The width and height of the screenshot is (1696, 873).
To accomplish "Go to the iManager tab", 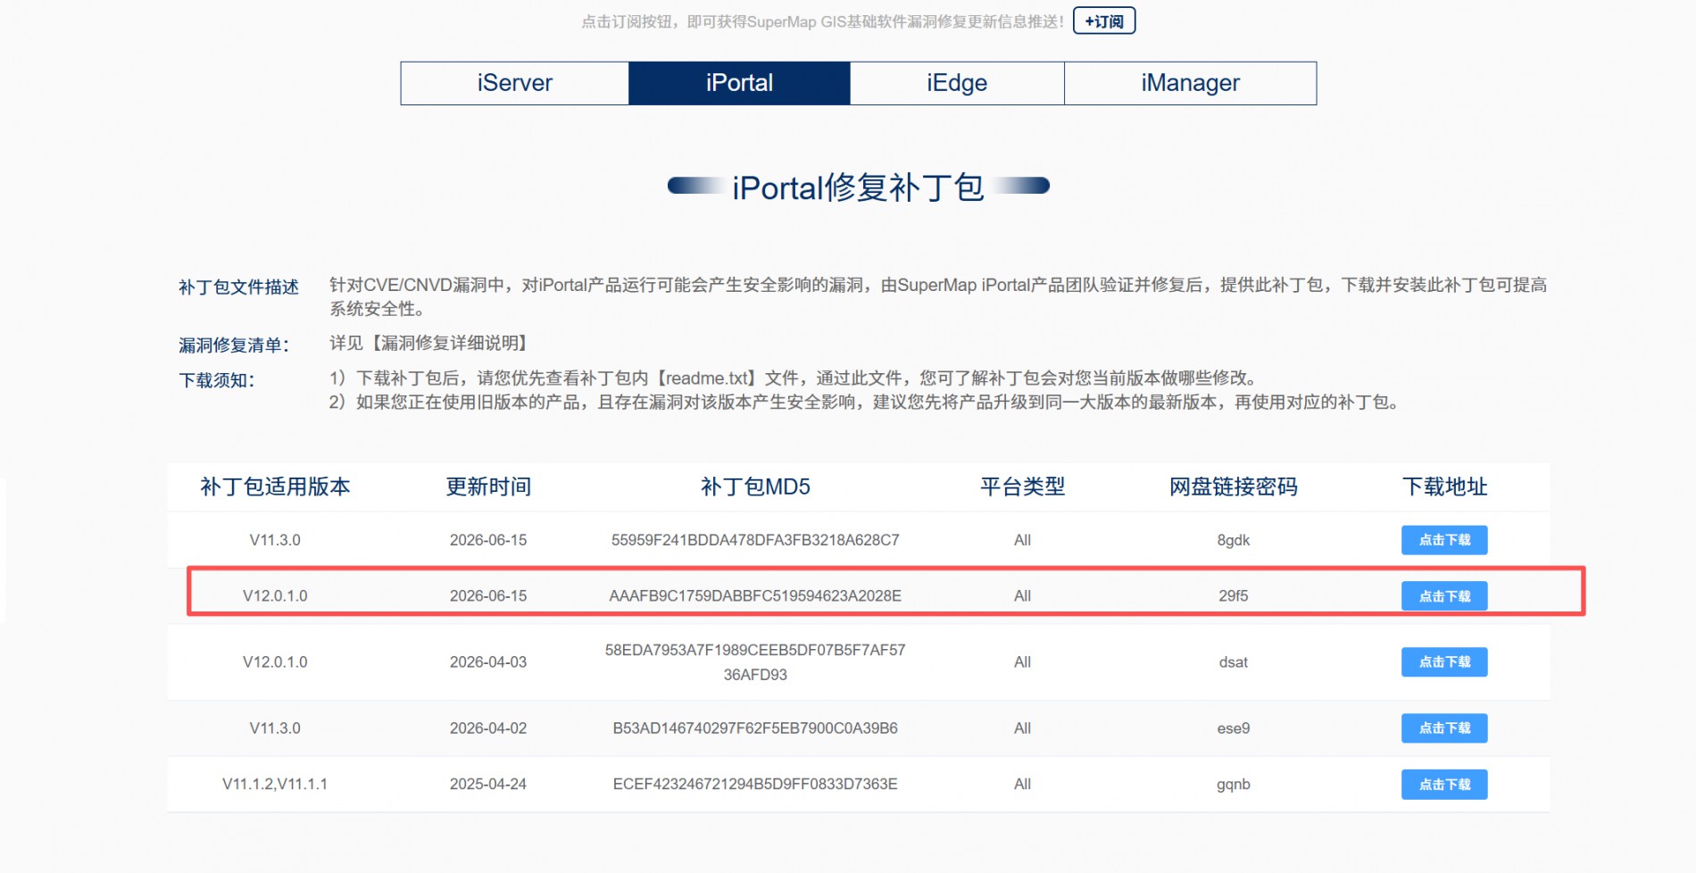I will pyautogui.click(x=1191, y=83).
